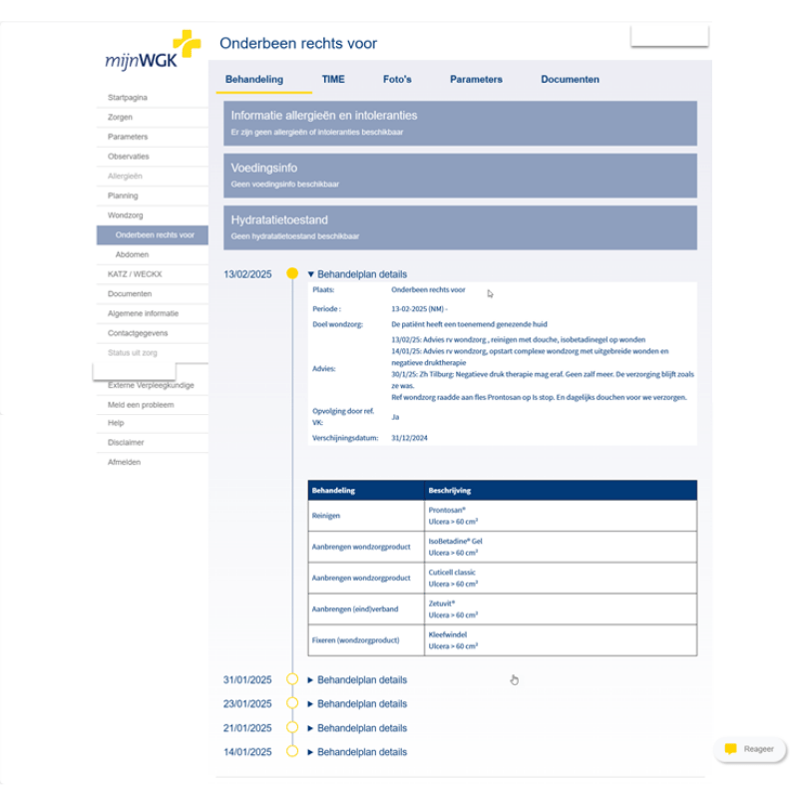Click the 13/02/2025 date label
Viewport: 798px width, 798px height.
point(247,274)
